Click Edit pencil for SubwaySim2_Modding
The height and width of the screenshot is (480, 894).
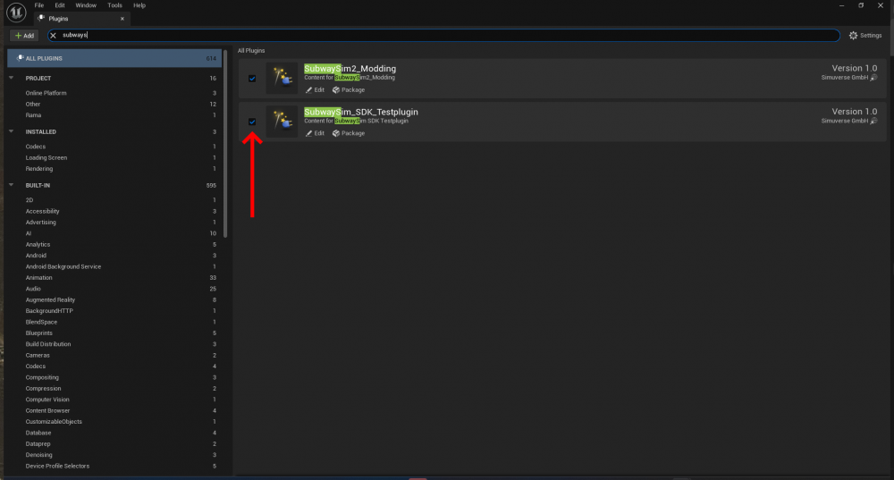[x=315, y=89]
